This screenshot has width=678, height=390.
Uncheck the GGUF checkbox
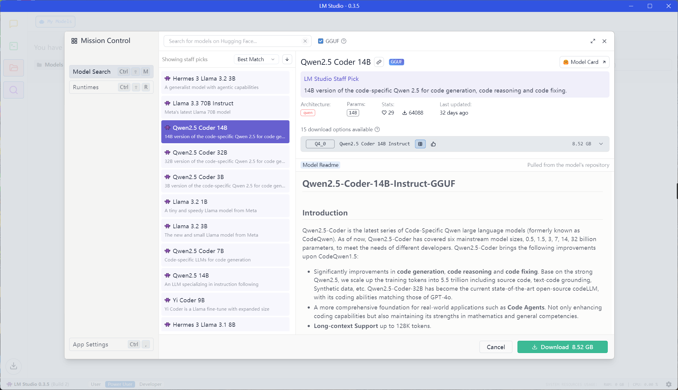tap(321, 41)
